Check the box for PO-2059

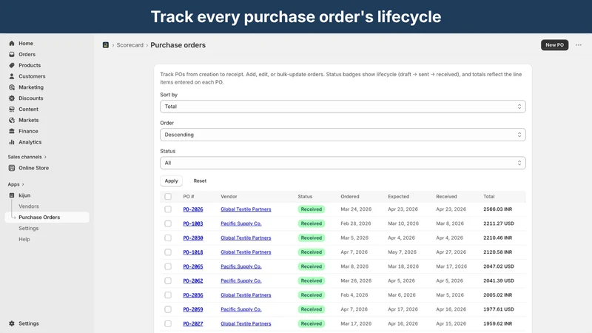(x=168, y=309)
